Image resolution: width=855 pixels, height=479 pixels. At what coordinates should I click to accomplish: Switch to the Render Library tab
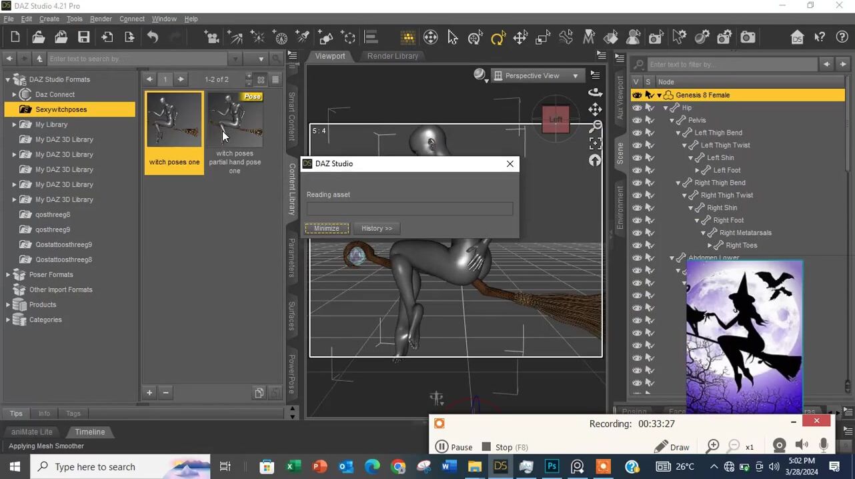(x=392, y=56)
